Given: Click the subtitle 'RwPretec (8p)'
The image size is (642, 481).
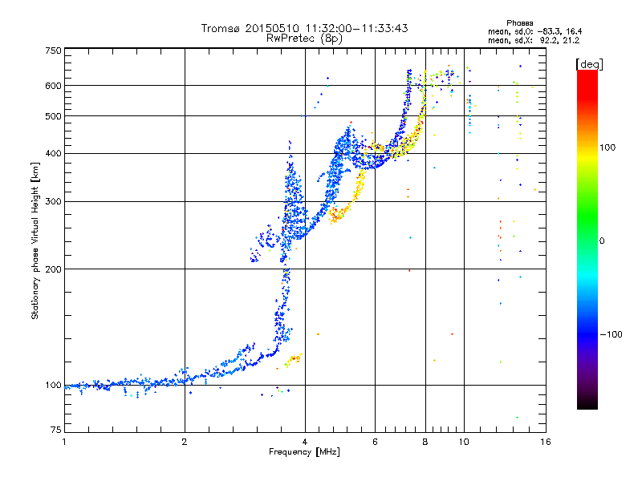Looking at the screenshot, I should (x=304, y=38).
